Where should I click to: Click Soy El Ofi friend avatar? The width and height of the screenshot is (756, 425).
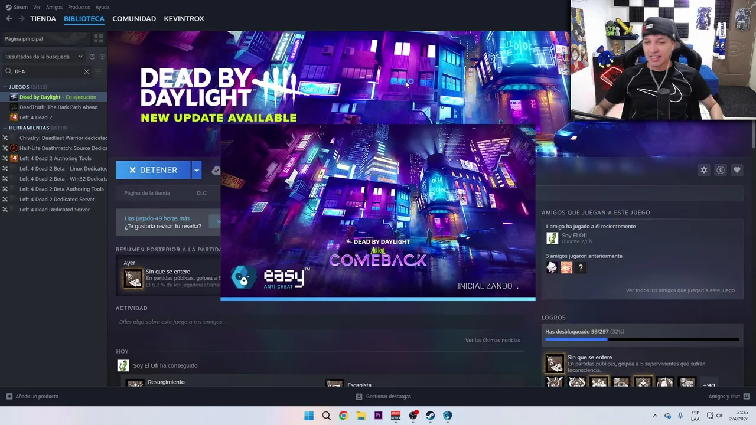552,238
